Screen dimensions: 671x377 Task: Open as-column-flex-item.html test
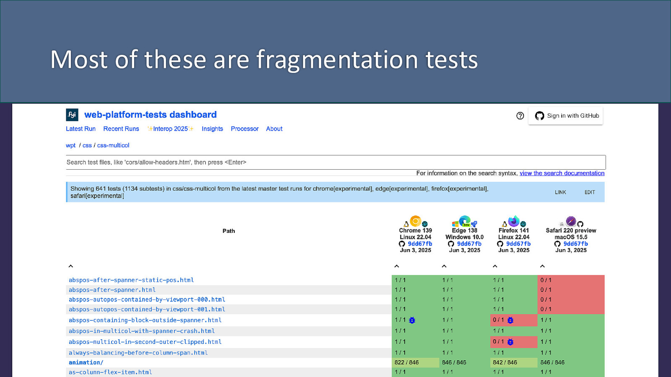pyautogui.click(x=110, y=372)
